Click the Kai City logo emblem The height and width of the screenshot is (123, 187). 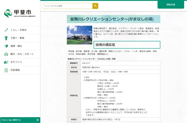(x=8, y=13)
